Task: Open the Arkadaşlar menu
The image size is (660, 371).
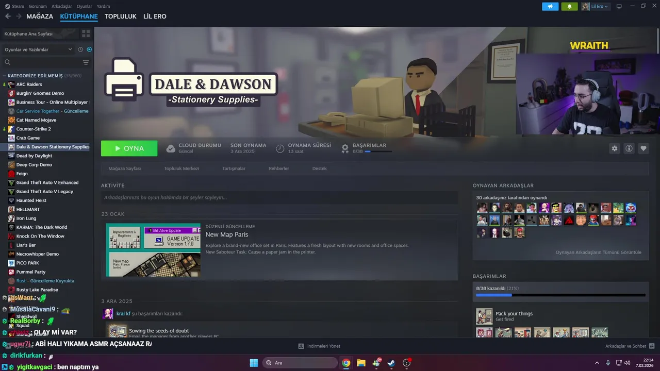Action: tap(62, 6)
